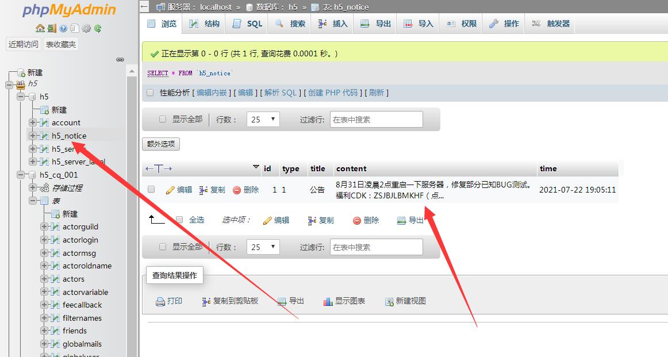The image size is (668, 357).
Task: Tick the checkbox for row id 1
Action: [x=151, y=189]
